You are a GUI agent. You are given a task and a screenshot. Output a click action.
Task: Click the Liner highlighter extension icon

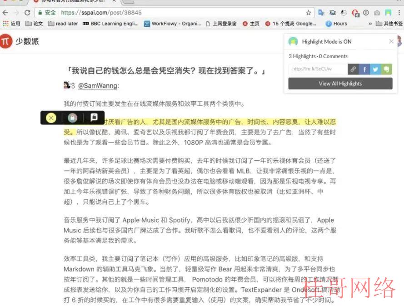(x=388, y=13)
